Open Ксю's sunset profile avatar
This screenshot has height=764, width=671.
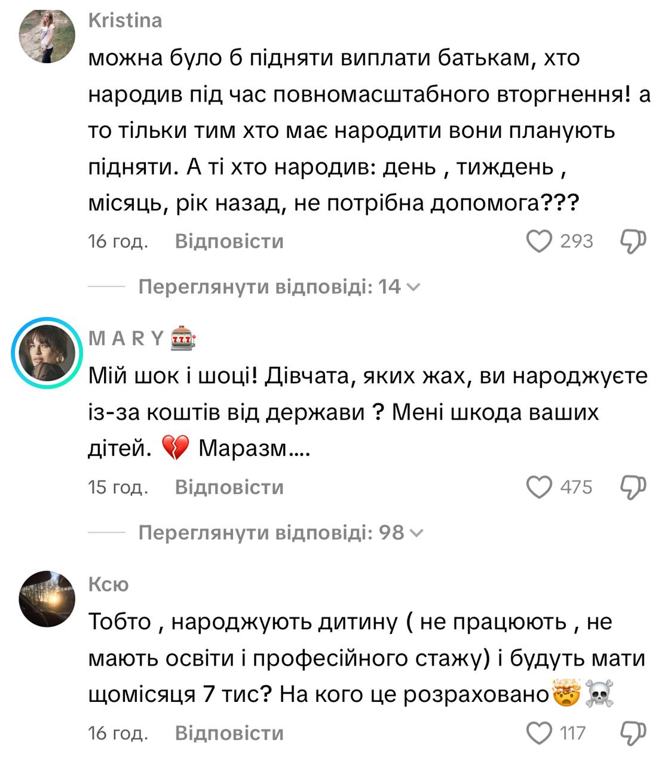click(x=47, y=599)
